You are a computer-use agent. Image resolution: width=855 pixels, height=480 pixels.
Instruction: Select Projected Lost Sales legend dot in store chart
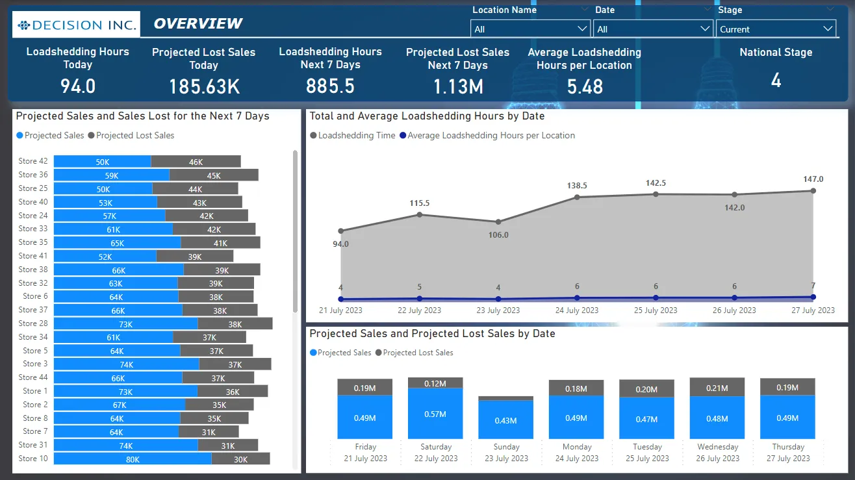point(91,136)
